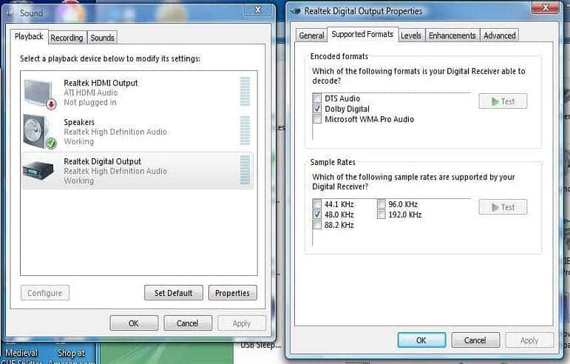Click the Realtek HDMI Output level meter
Image resolution: width=570 pixels, height=364 pixels.
245,91
